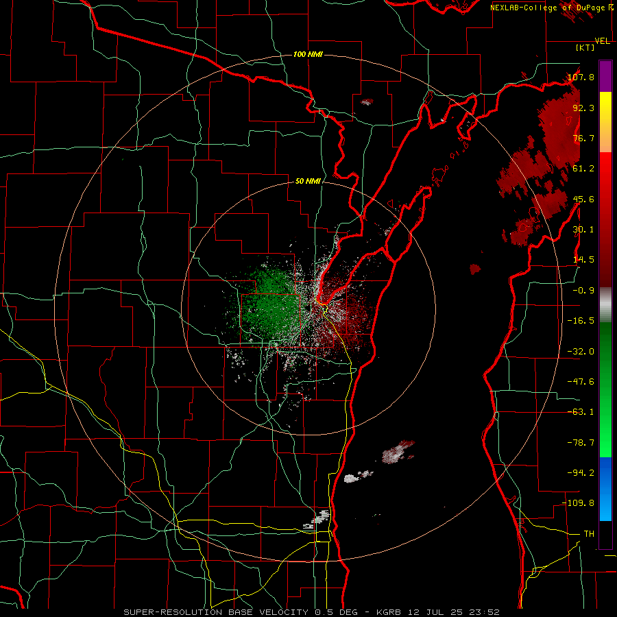617x617 pixels.
Task: Click the 61.2 value on velocity scale
Action: tap(583, 169)
